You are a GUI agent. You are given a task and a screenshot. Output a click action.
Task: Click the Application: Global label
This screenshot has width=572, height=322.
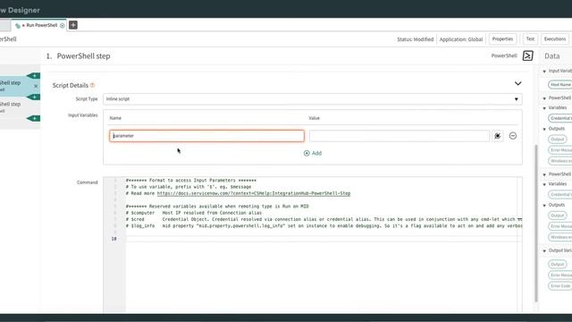point(461,39)
